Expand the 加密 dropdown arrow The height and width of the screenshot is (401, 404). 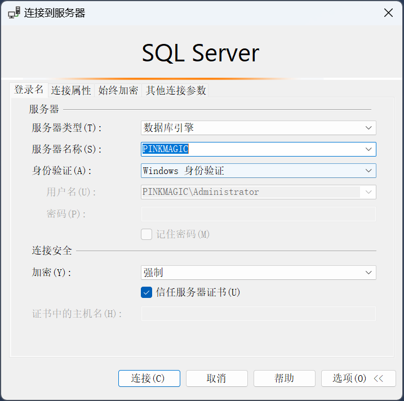tap(369, 273)
